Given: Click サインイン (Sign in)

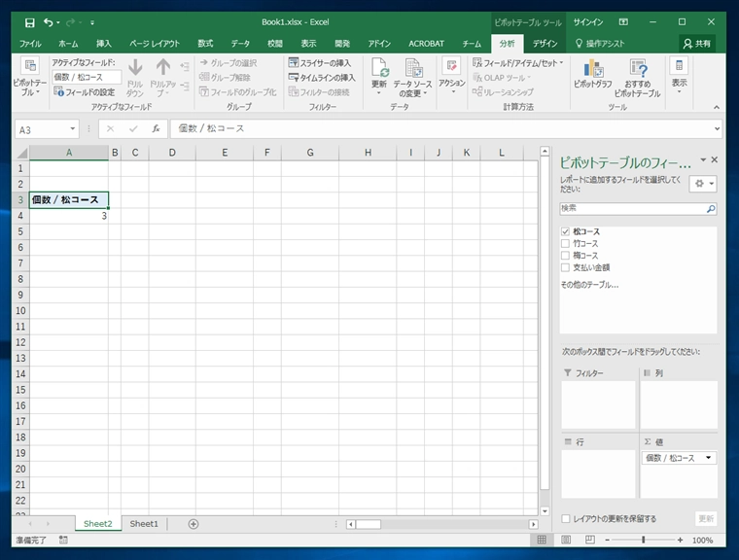Looking at the screenshot, I should 587,22.
